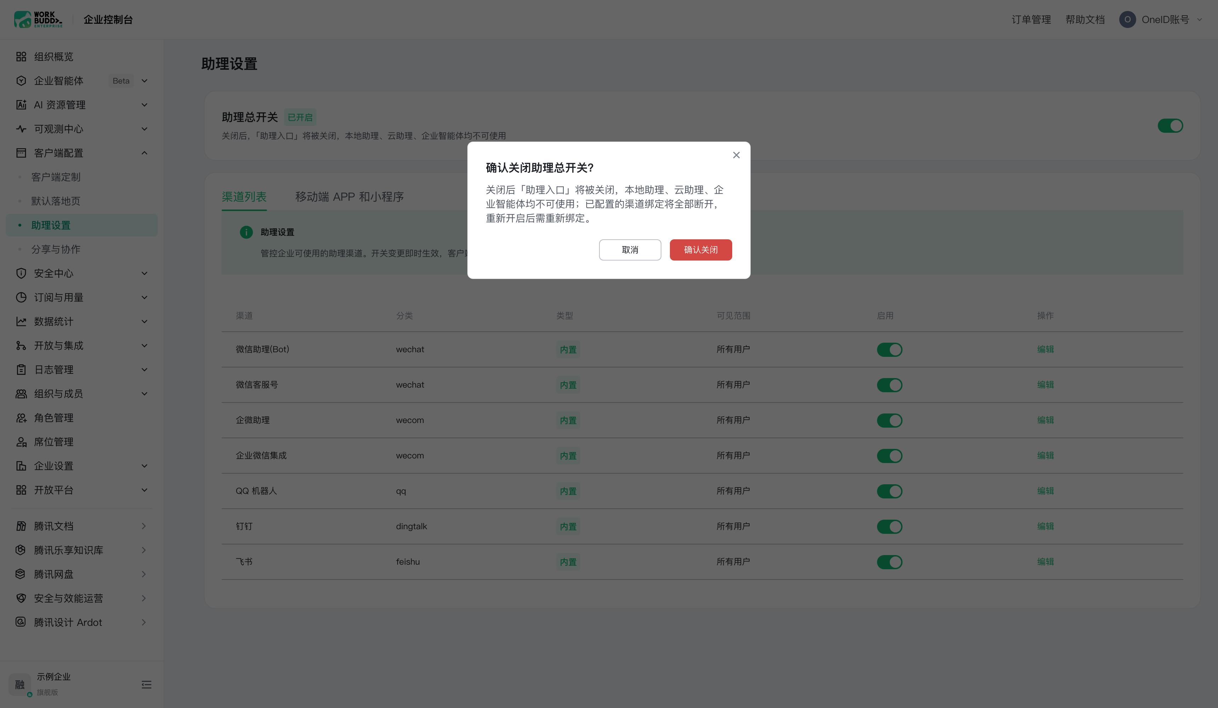The image size is (1218, 708).
Task: Click 编辑 for the 钉钉 row
Action: pos(1046,526)
